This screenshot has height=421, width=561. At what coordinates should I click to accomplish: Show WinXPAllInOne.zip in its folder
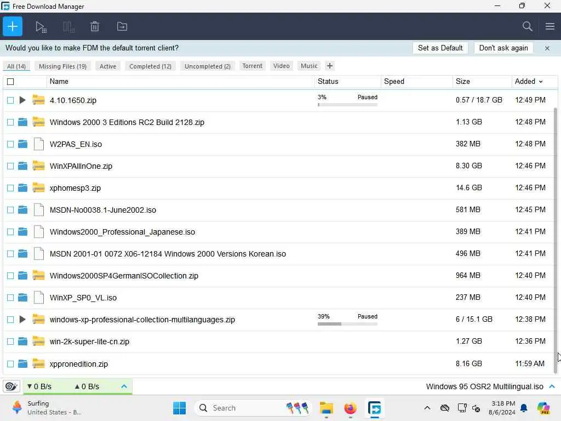point(22,166)
